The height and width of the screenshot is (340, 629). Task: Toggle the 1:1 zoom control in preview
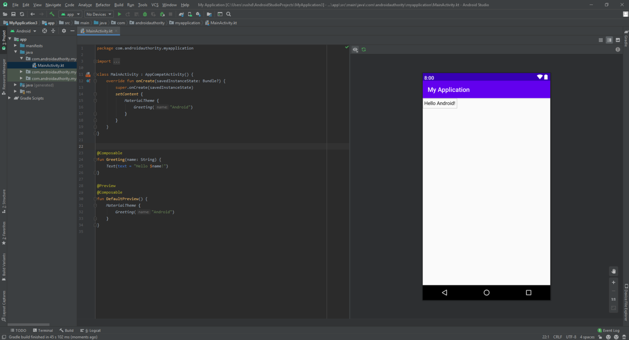coord(613,299)
